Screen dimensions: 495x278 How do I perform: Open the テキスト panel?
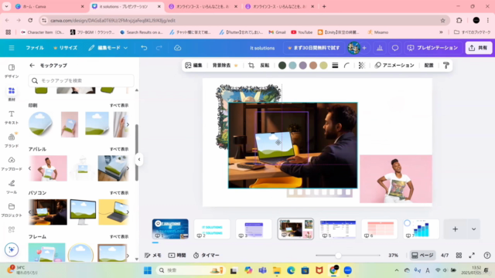(12, 117)
